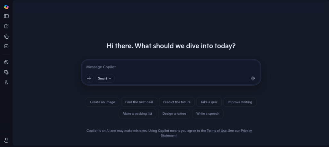Open the Discover compass icon
This screenshot has width=329, height=147.
pyautogui.click(x=6, y=62)
